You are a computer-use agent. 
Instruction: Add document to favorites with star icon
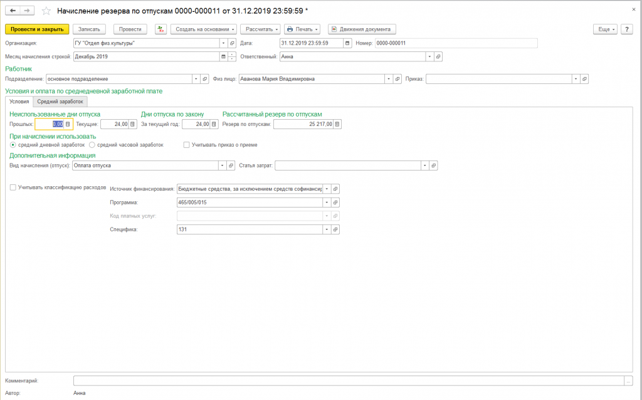pyautogui.click(x=46, y=11)
